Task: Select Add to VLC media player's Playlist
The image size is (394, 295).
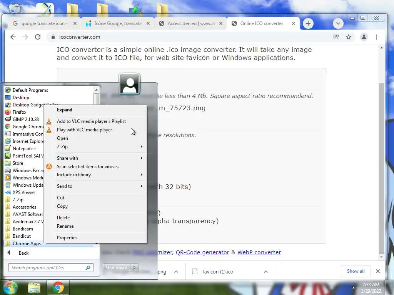Action: pyautogui.click(x=95, y=121)
